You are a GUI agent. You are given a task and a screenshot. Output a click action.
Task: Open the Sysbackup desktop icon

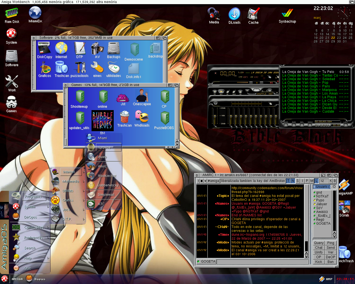point(287,14)
